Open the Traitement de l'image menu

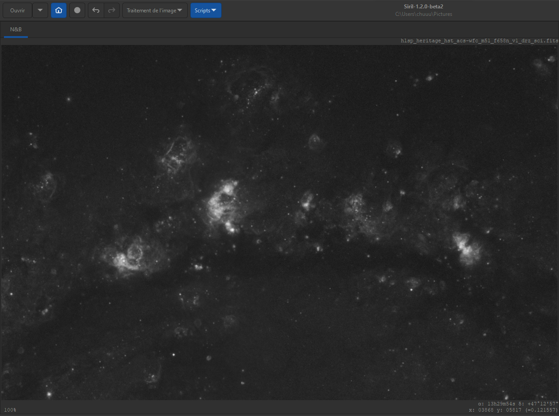click(x=155, y=10)
